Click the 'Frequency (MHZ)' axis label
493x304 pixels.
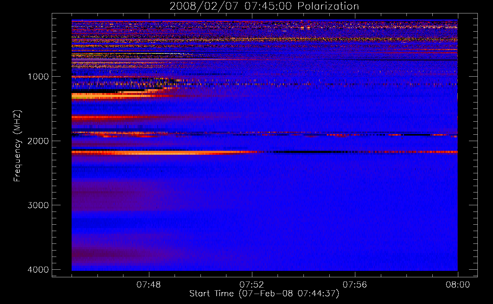18,146
